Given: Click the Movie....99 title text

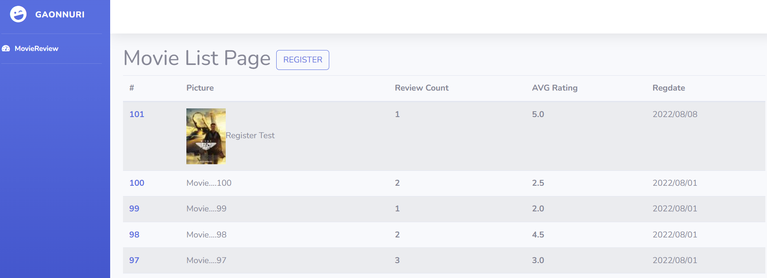Looking at the screenshot, I should point(206,208).
